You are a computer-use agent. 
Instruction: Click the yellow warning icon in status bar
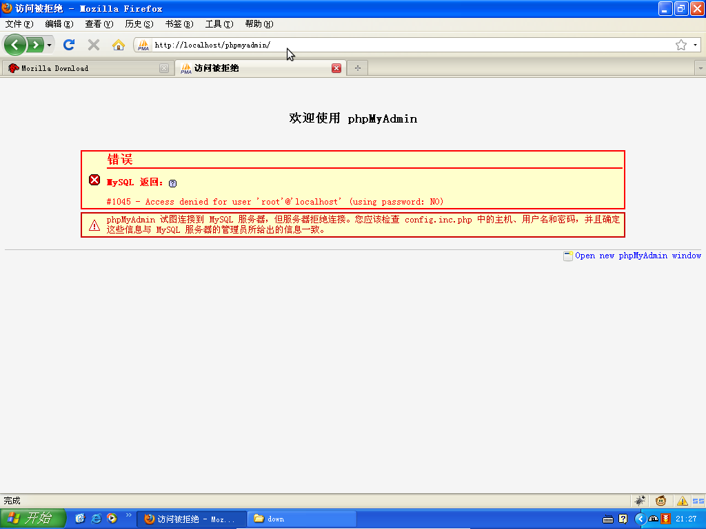tap(682, 500)
